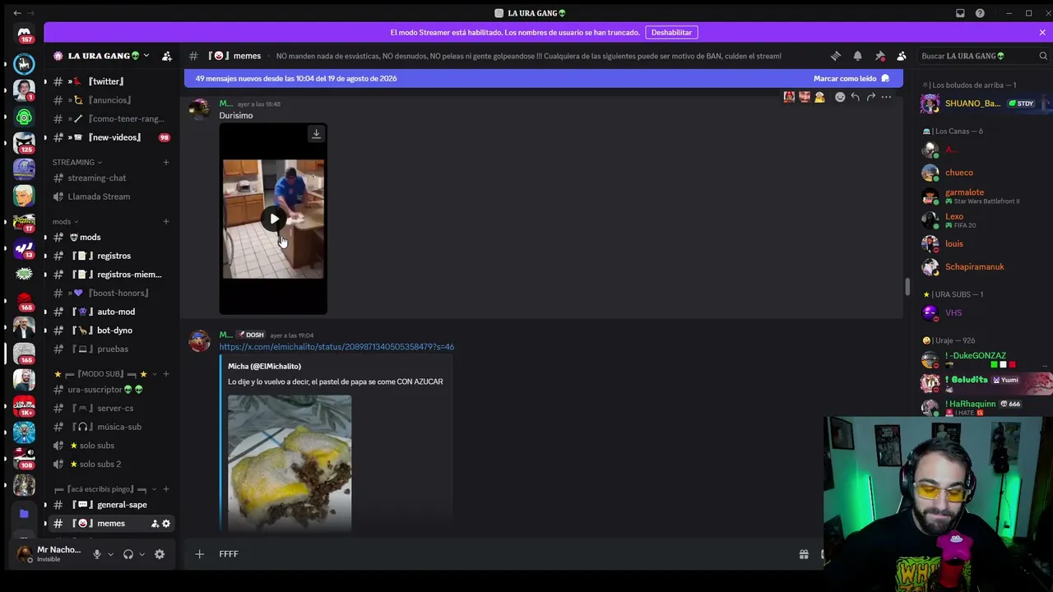Click the member list scrollbar
This screenshot has width=1053, height=592.
click(907, 287)
